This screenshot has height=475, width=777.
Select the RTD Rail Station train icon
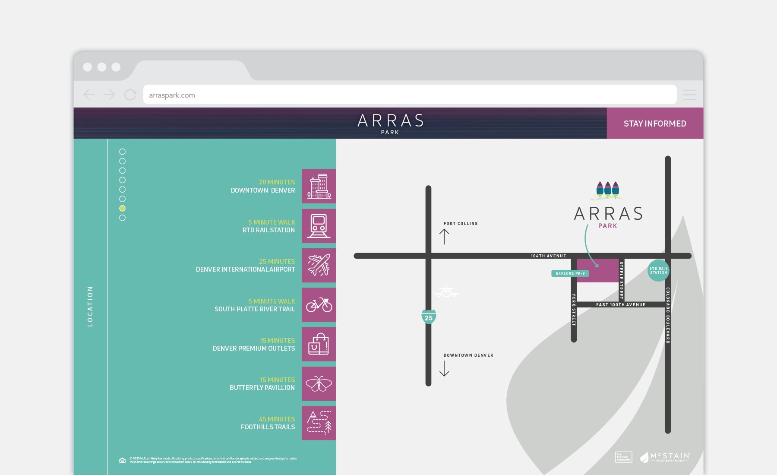(x=319, y=226)
